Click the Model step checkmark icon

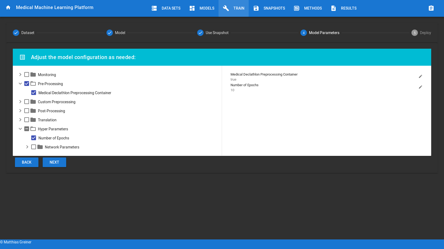110,33
